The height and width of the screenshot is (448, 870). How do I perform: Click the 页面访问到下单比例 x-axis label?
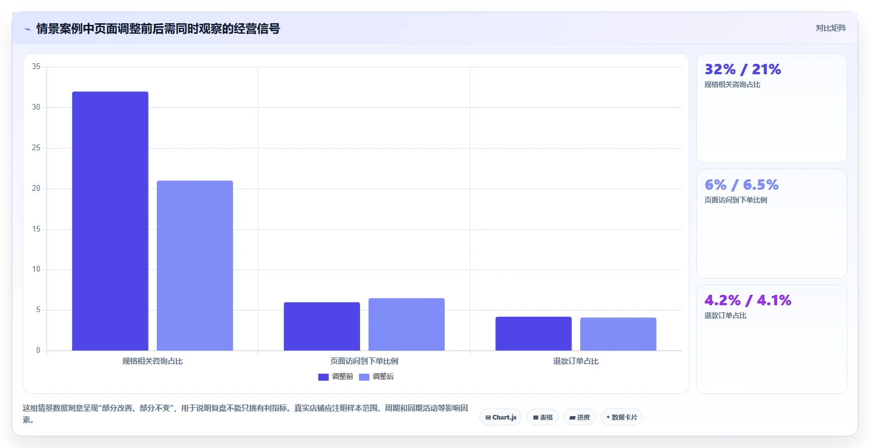[364, 361]
